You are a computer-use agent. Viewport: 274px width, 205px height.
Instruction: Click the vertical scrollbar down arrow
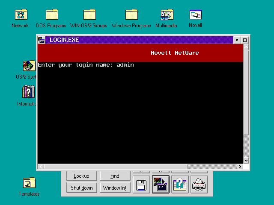[246, 161]
